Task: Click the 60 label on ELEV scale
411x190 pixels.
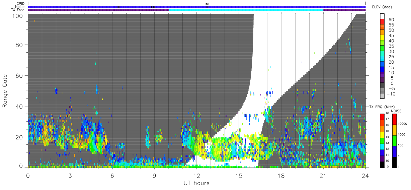Action: coord(391,20)
